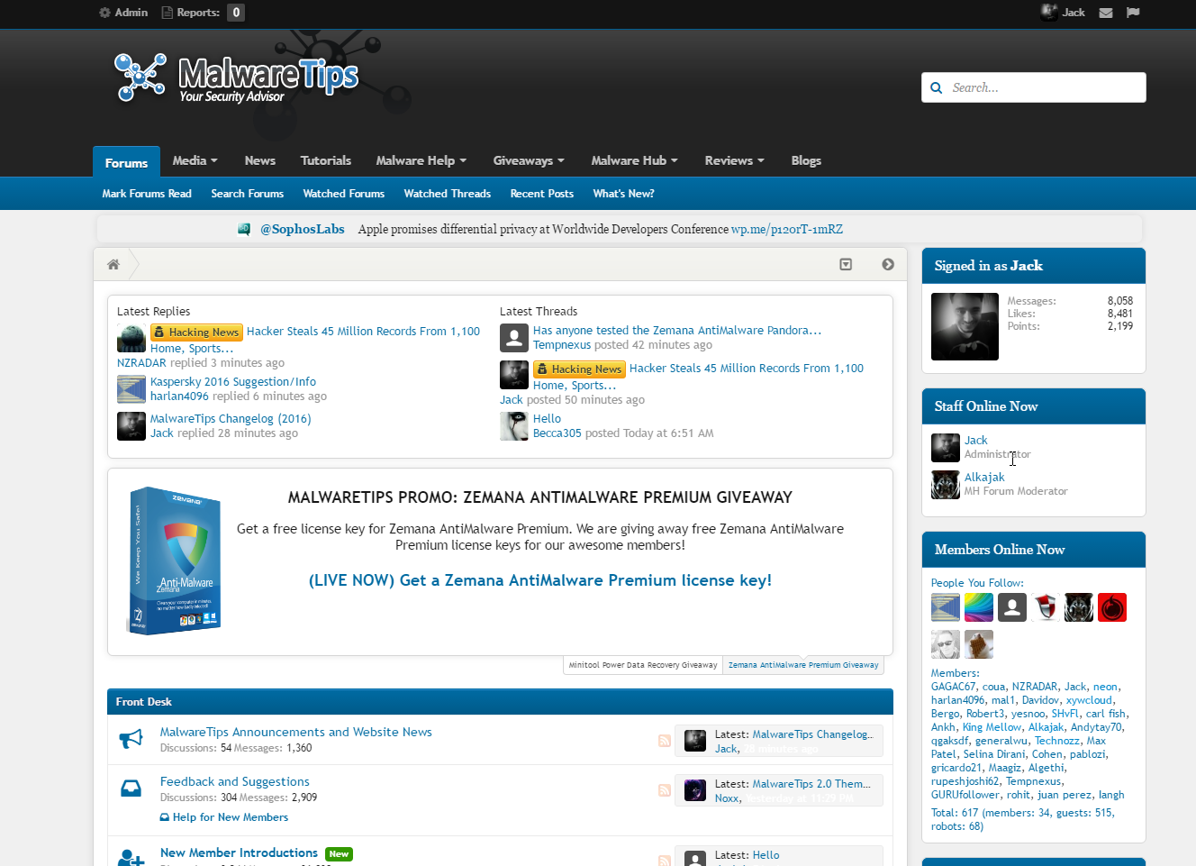Expand the Malware Help dropdown

(x=421, y=160)
